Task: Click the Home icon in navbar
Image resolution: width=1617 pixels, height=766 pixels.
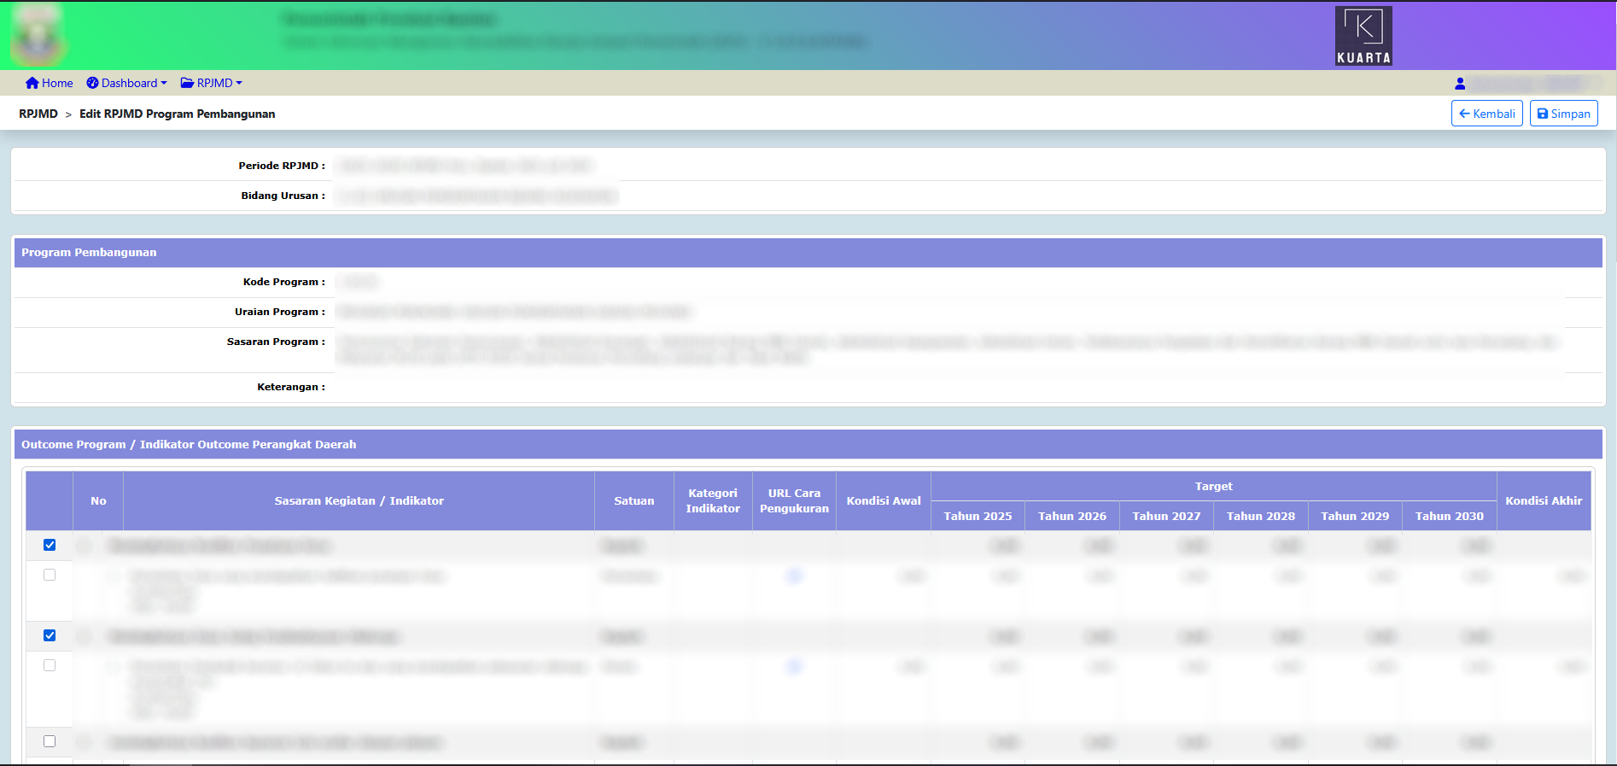Action: coord(32,83)
